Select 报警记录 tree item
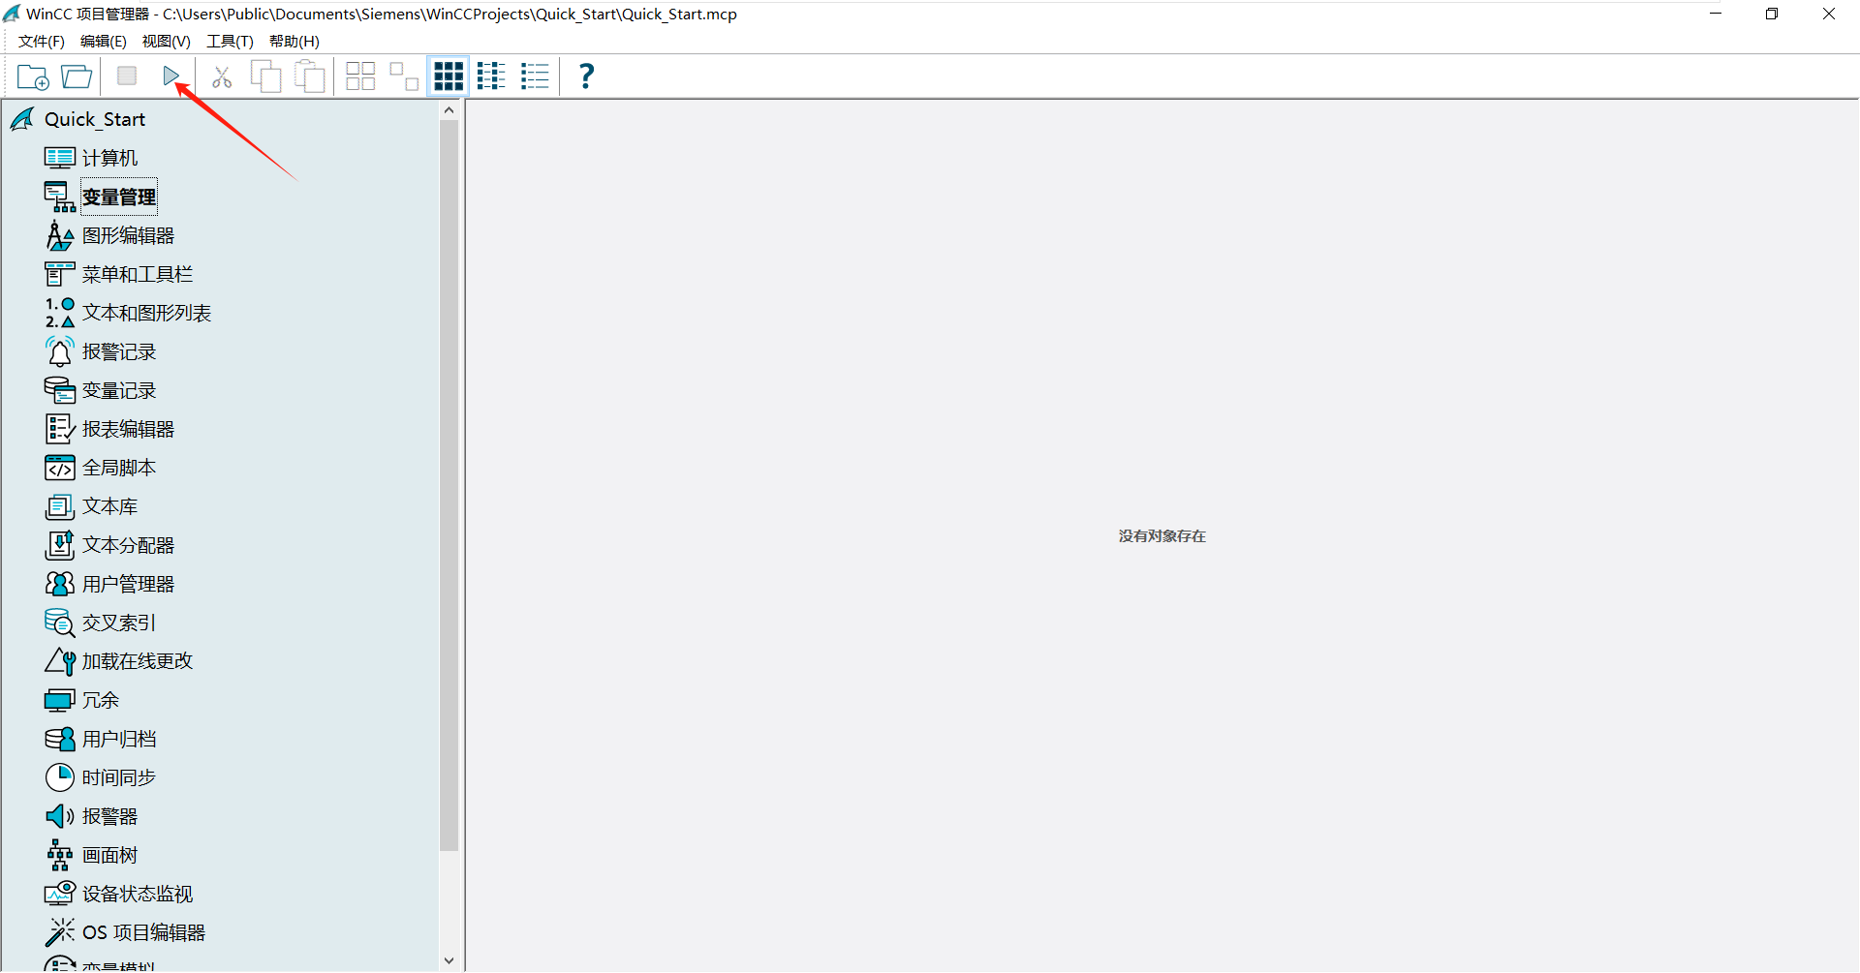Image resolution: width=1860 pixels, height=973 pixels. point(119,351)
